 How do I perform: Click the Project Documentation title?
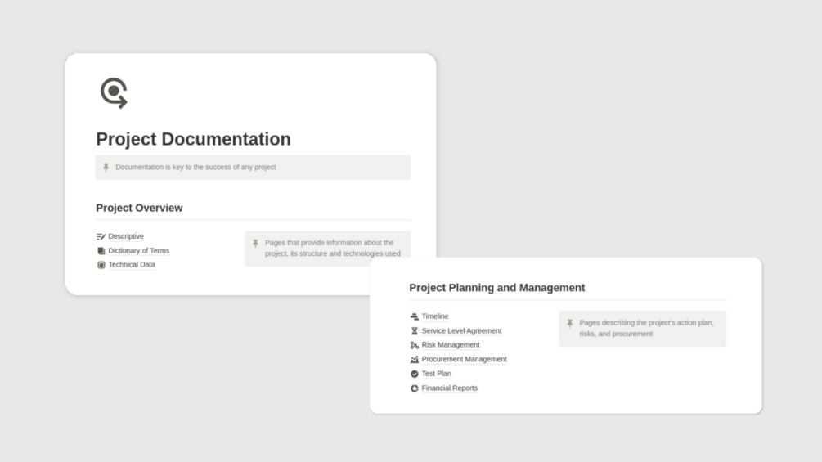tap(193, 139)
